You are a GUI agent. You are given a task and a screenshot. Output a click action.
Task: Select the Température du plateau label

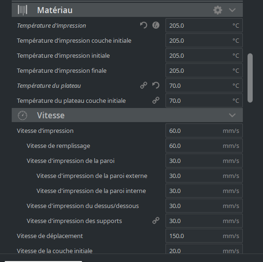coord(49,86)
